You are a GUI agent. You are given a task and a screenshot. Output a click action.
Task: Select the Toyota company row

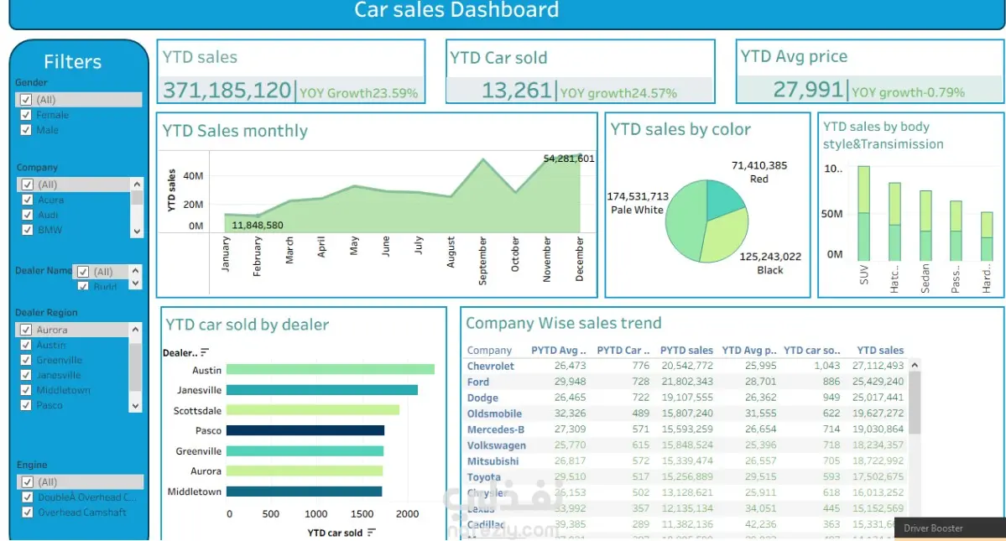click(x=685, y=476)
